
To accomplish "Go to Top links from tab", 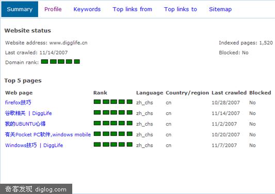I will tap(132, 9).
